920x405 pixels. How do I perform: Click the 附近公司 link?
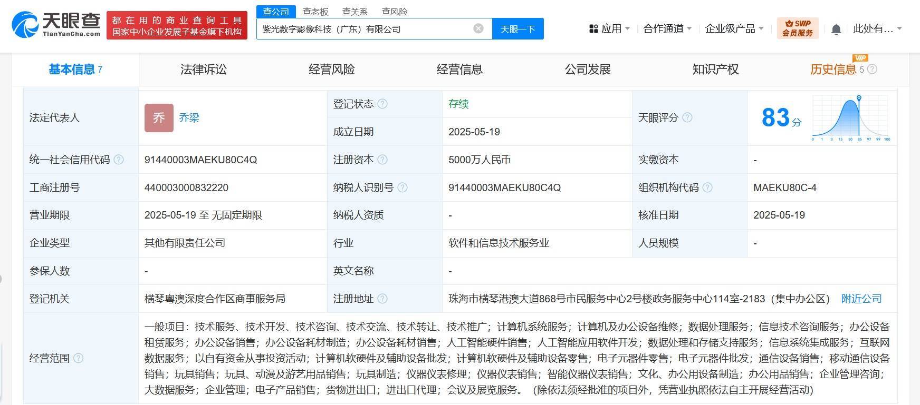point(861,299)
